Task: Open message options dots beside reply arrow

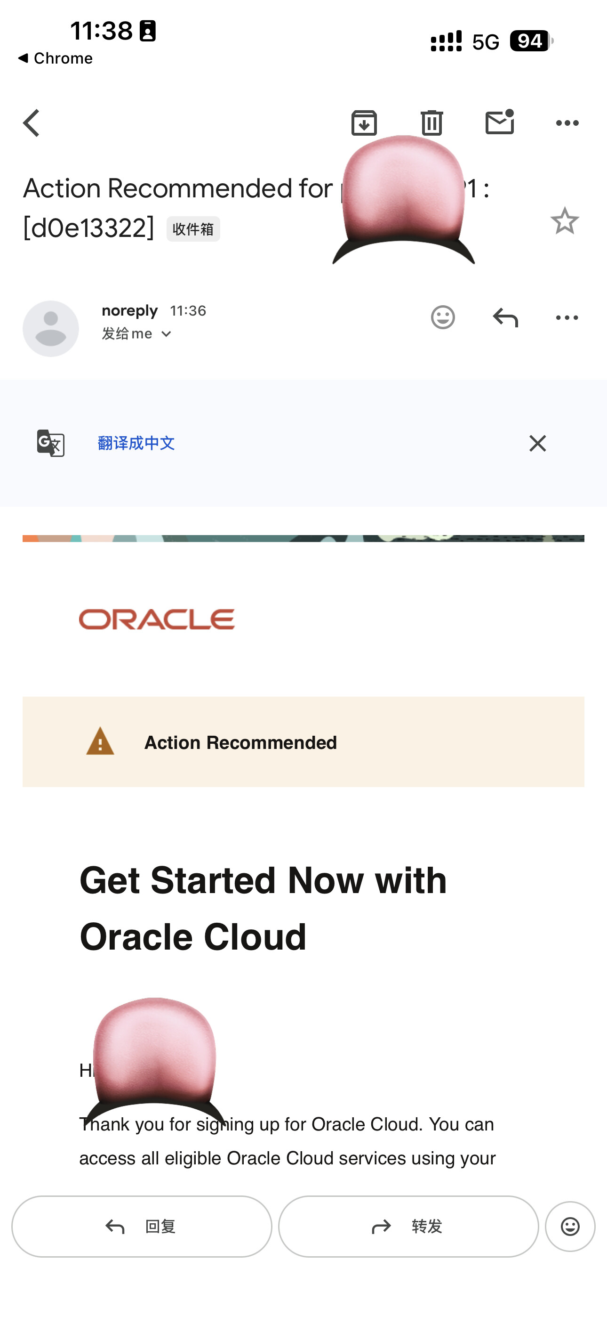Action: 567,317
